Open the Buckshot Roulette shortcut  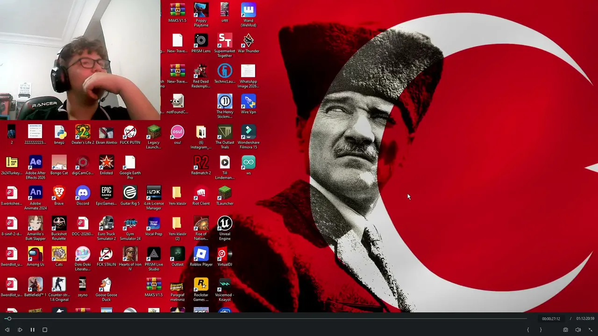point(59,229)
